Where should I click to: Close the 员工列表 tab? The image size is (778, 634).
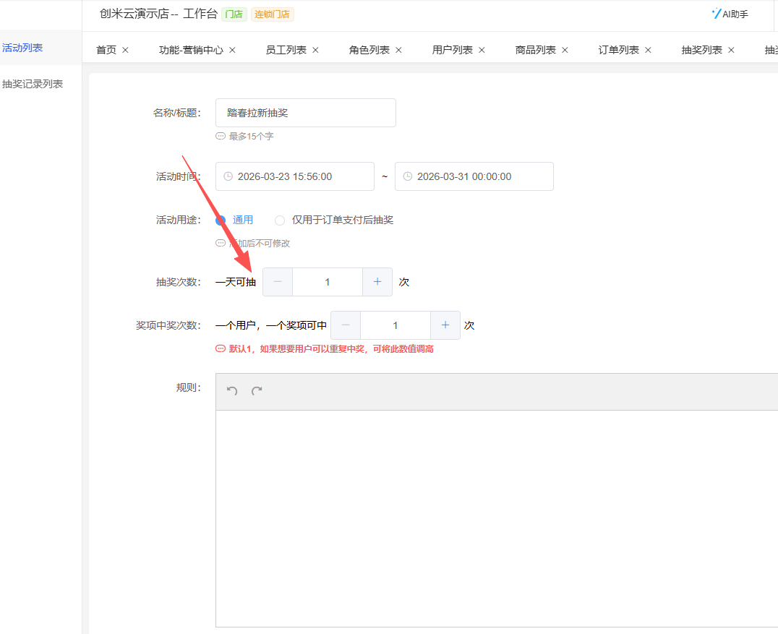(315, 50)
